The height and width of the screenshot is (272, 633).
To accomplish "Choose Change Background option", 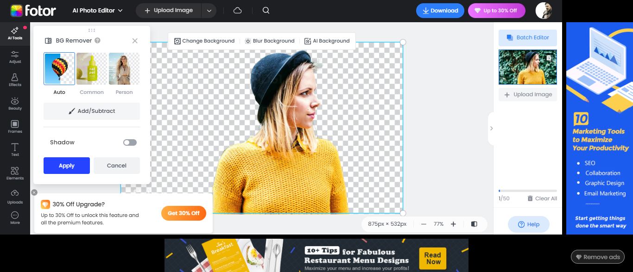I will pos(204,41).
